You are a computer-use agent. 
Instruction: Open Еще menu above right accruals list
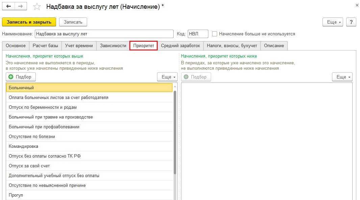tap(342, 77)
